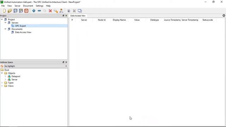Create a new project document icon
The width and height of the screenshot is (226, 127).
pyautogui.click(x=4, y=11)
